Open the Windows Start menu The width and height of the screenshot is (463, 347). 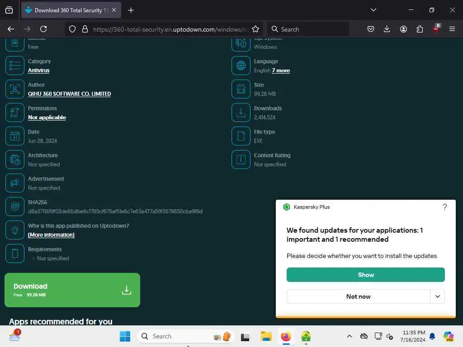click(x=125, y=336)
